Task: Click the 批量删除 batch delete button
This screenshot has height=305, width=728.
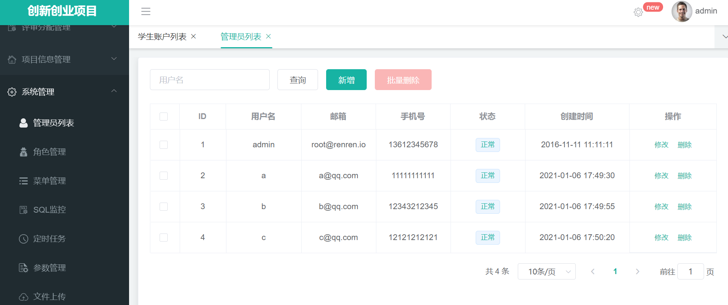Action: click(x=403, y=80)
